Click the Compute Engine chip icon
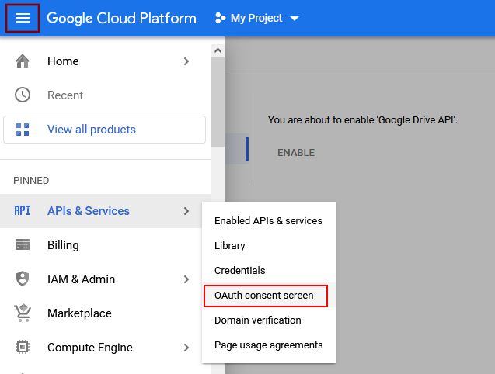Image resolution: width=495 pixels, height=374 pixels. tap(23, 347)
